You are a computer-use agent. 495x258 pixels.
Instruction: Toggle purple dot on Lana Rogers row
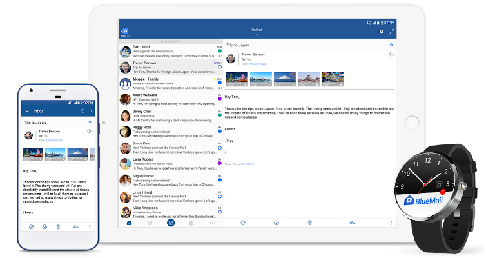pyautogui.click(x=220, y=163)
